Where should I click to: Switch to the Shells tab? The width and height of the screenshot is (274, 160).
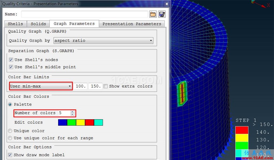[x=15, y=24]
